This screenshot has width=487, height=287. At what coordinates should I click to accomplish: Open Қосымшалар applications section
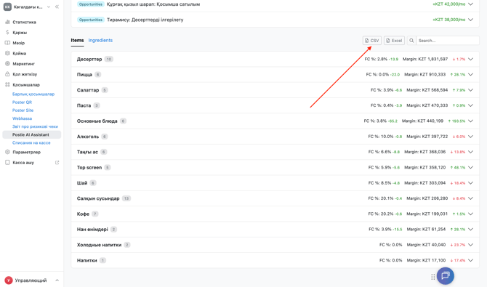pyautogui.click(x=26, y=85)
